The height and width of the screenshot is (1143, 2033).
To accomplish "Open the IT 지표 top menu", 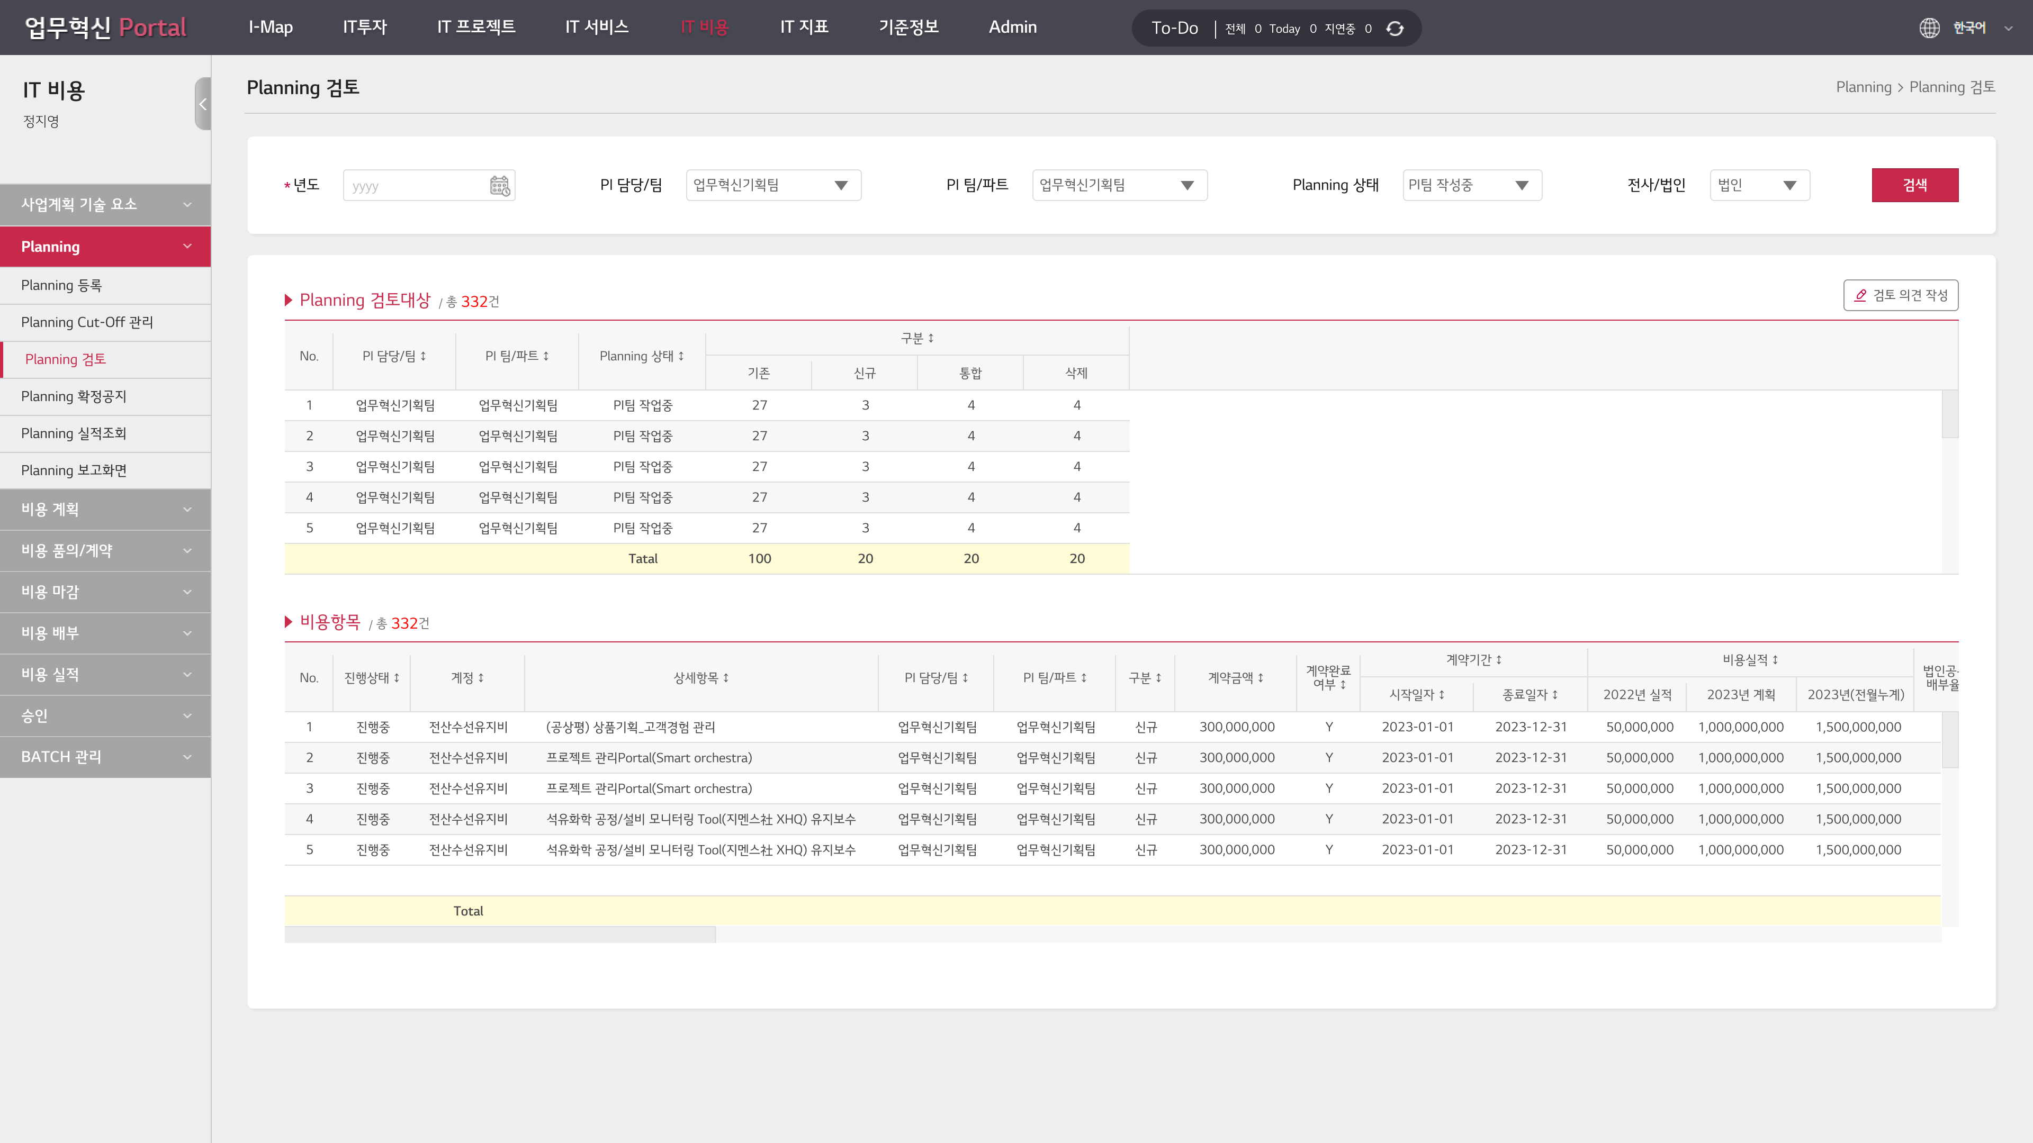I will coord(804,28).
